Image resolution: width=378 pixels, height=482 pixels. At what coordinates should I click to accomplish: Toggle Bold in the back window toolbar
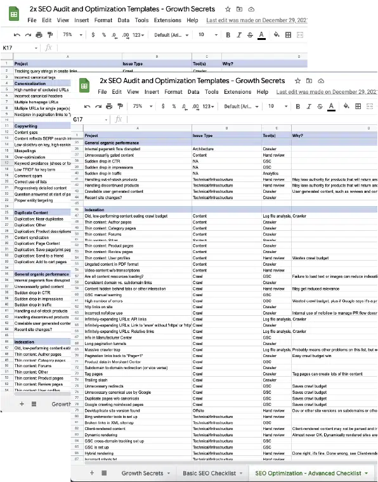point(228,35)
